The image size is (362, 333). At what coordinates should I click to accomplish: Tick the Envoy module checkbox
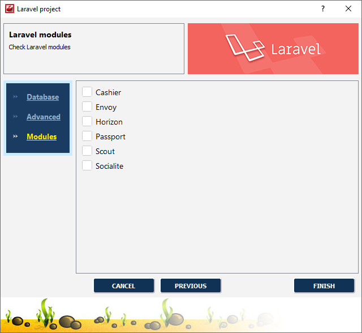(x=87, y=107)
